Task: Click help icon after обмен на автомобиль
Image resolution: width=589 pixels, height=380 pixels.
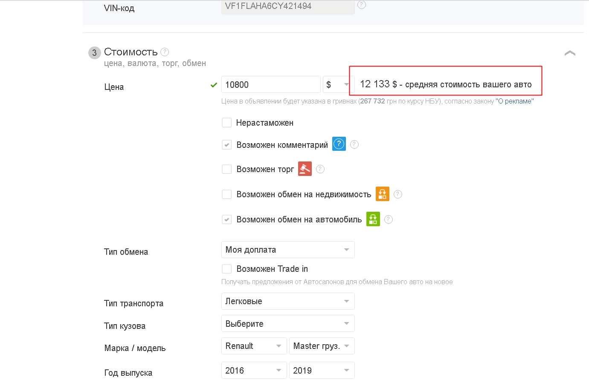Action: (389, 219)
